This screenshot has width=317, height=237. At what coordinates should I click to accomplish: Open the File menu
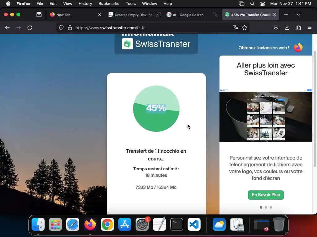(40, 4)
